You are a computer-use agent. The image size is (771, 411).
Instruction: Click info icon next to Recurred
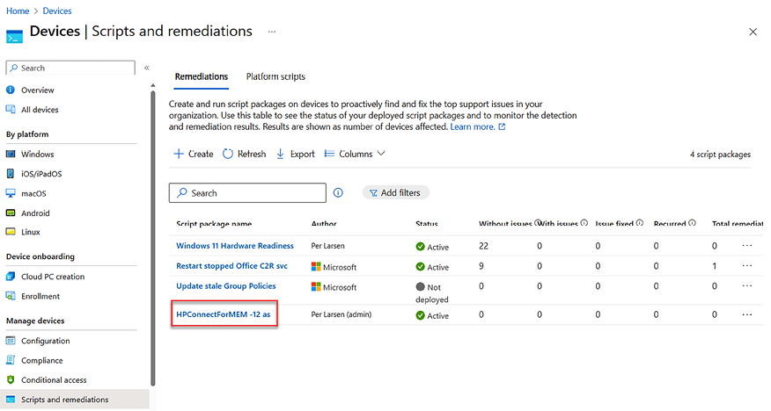[x=693, y=223]
